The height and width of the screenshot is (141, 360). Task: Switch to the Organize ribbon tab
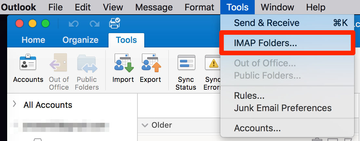(80, 40)
